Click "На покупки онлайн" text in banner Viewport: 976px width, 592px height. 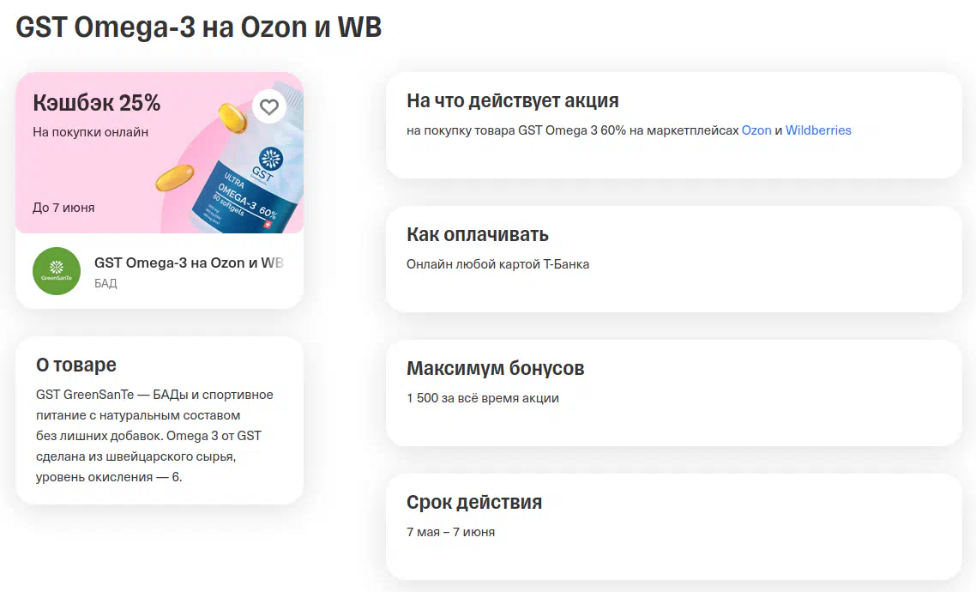tap(90, 132)
